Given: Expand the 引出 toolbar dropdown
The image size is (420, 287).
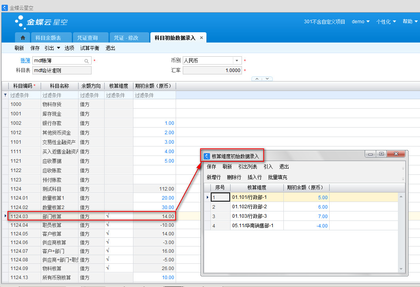Looking at the screenshot, I should (x=58, y=48).
